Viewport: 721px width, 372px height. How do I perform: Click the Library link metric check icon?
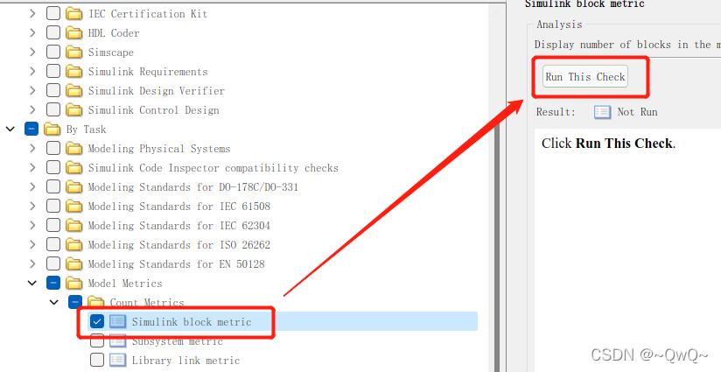[118, 360]
